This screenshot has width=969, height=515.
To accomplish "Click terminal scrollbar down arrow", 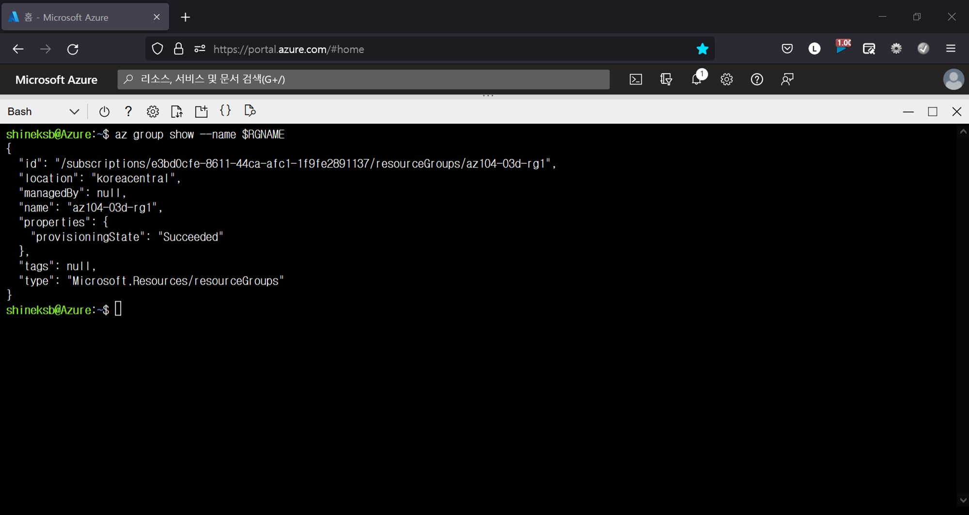I will [x=963, y=500].
